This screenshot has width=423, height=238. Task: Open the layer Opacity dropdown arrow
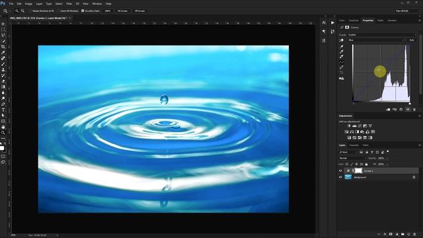[388, 158]
